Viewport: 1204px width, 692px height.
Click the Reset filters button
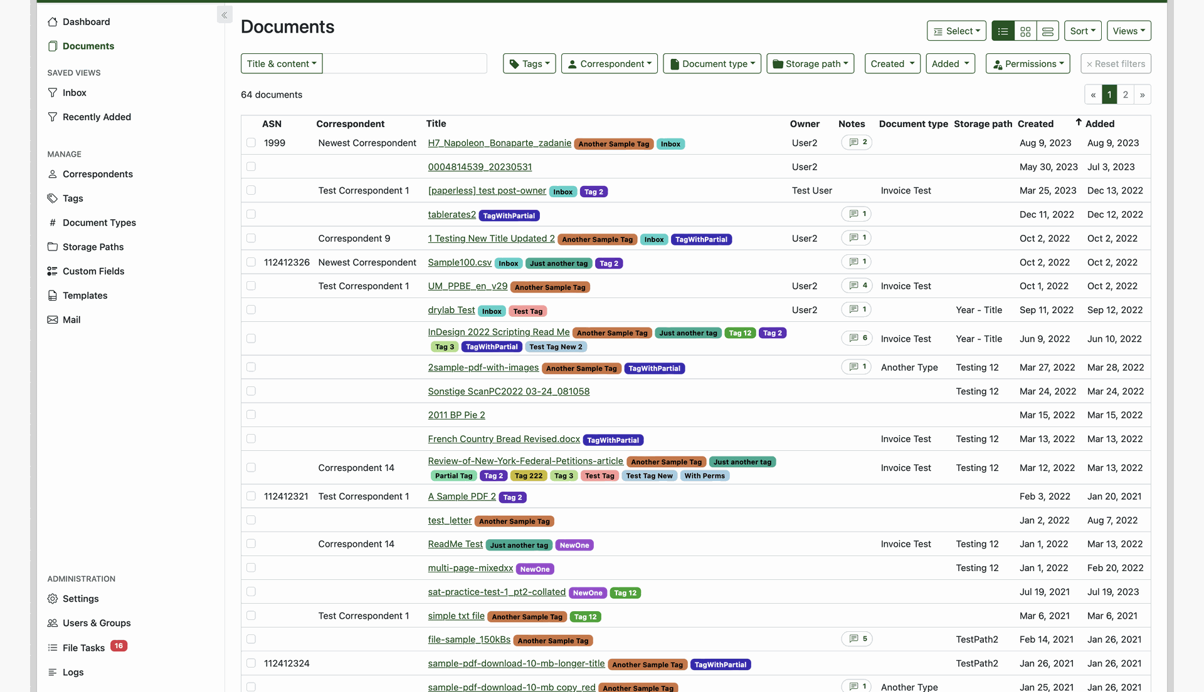(1116, 64)
